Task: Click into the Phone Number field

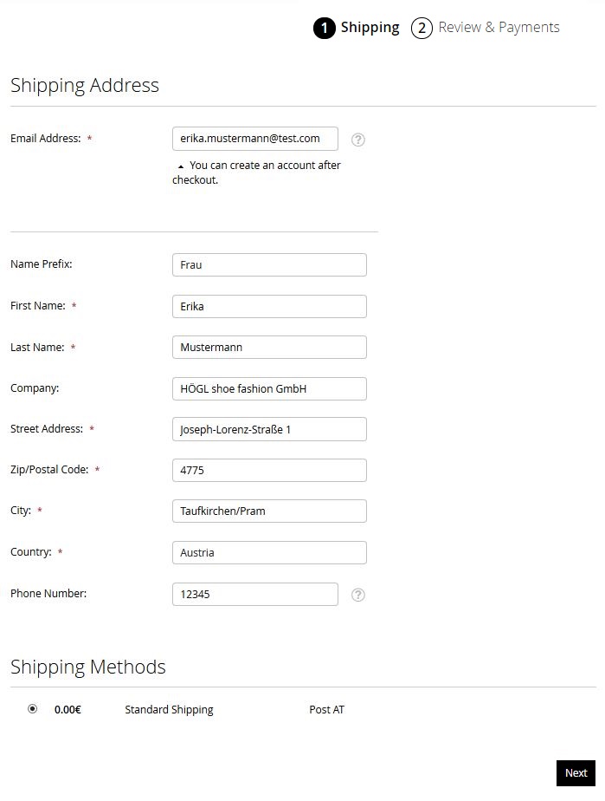Action: pos(255,595)
